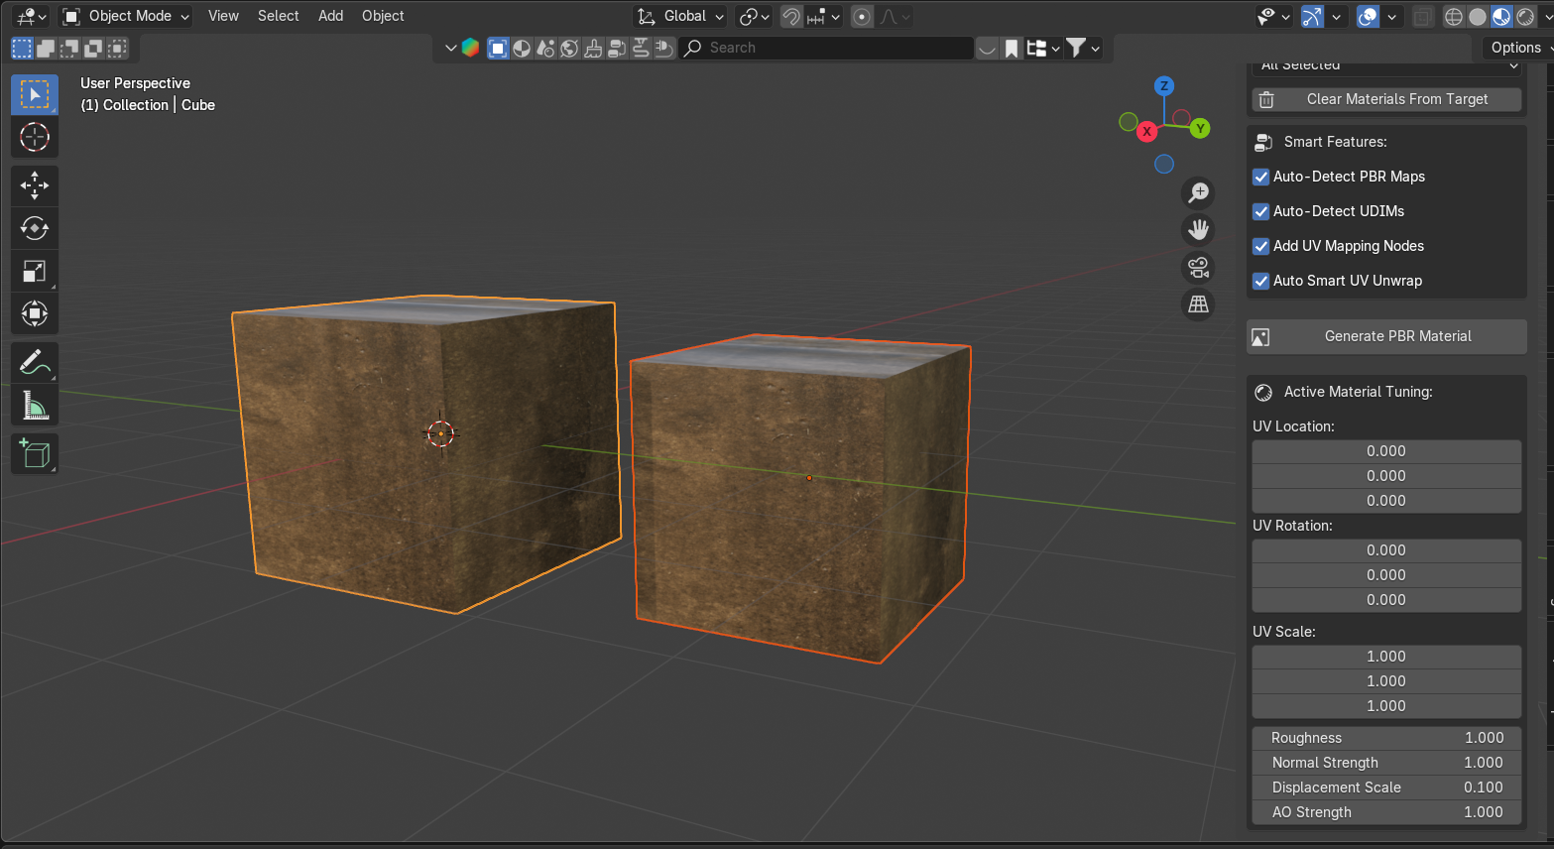Image resolution: width=1554 pixels, height=849 pixels.
Task: Click the Search input field
Action: click(826, 48)
